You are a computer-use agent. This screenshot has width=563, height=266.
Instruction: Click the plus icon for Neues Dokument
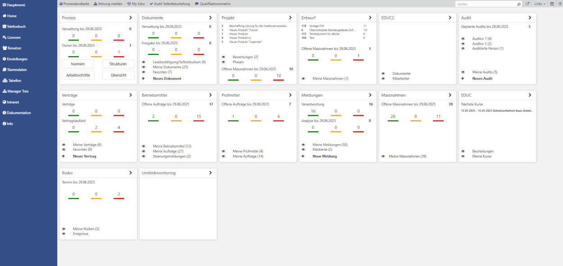pyautogui.click(x=143, y=78)
